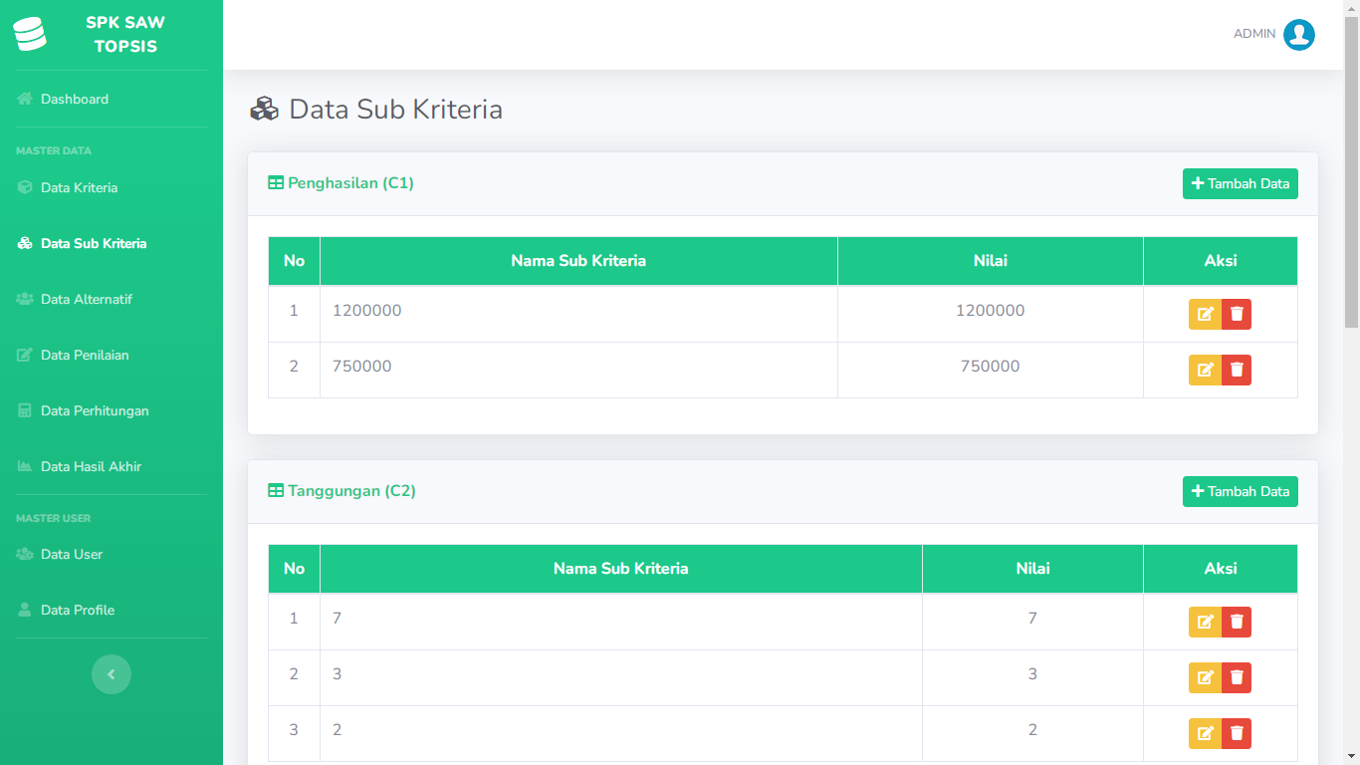Go to Data User menu item

pyautogui.click(x=112, y=554)
